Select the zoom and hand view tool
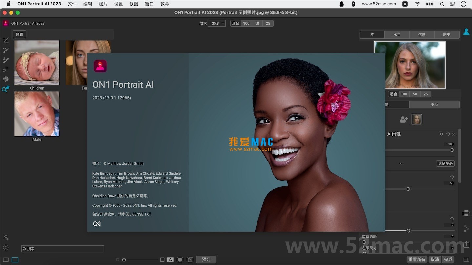Image resolution: width=472 pixels, height=265 pixels. click(6, 89)
